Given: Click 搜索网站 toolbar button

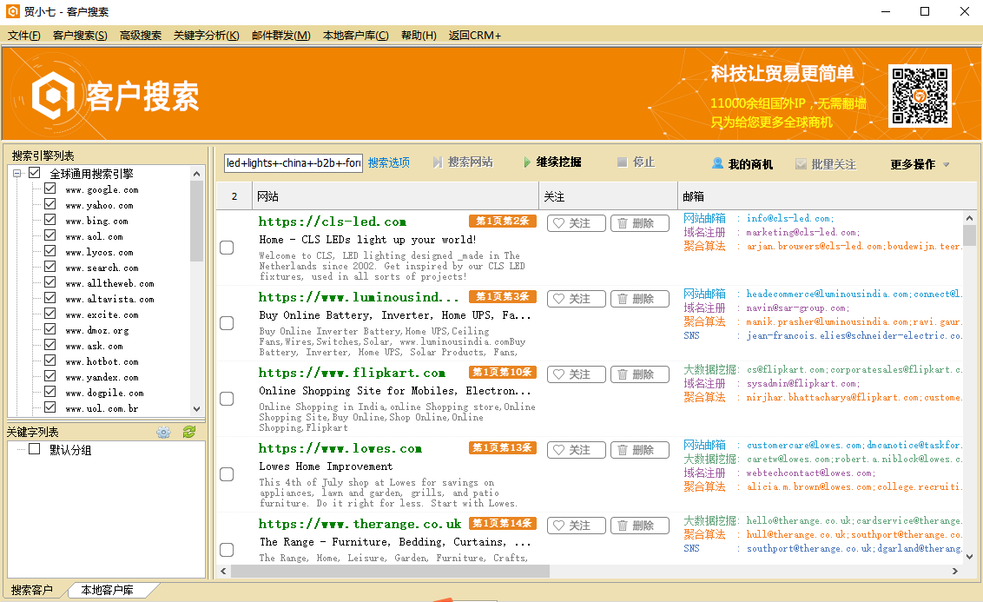Looking at the screenshot, I should point(463,162).
